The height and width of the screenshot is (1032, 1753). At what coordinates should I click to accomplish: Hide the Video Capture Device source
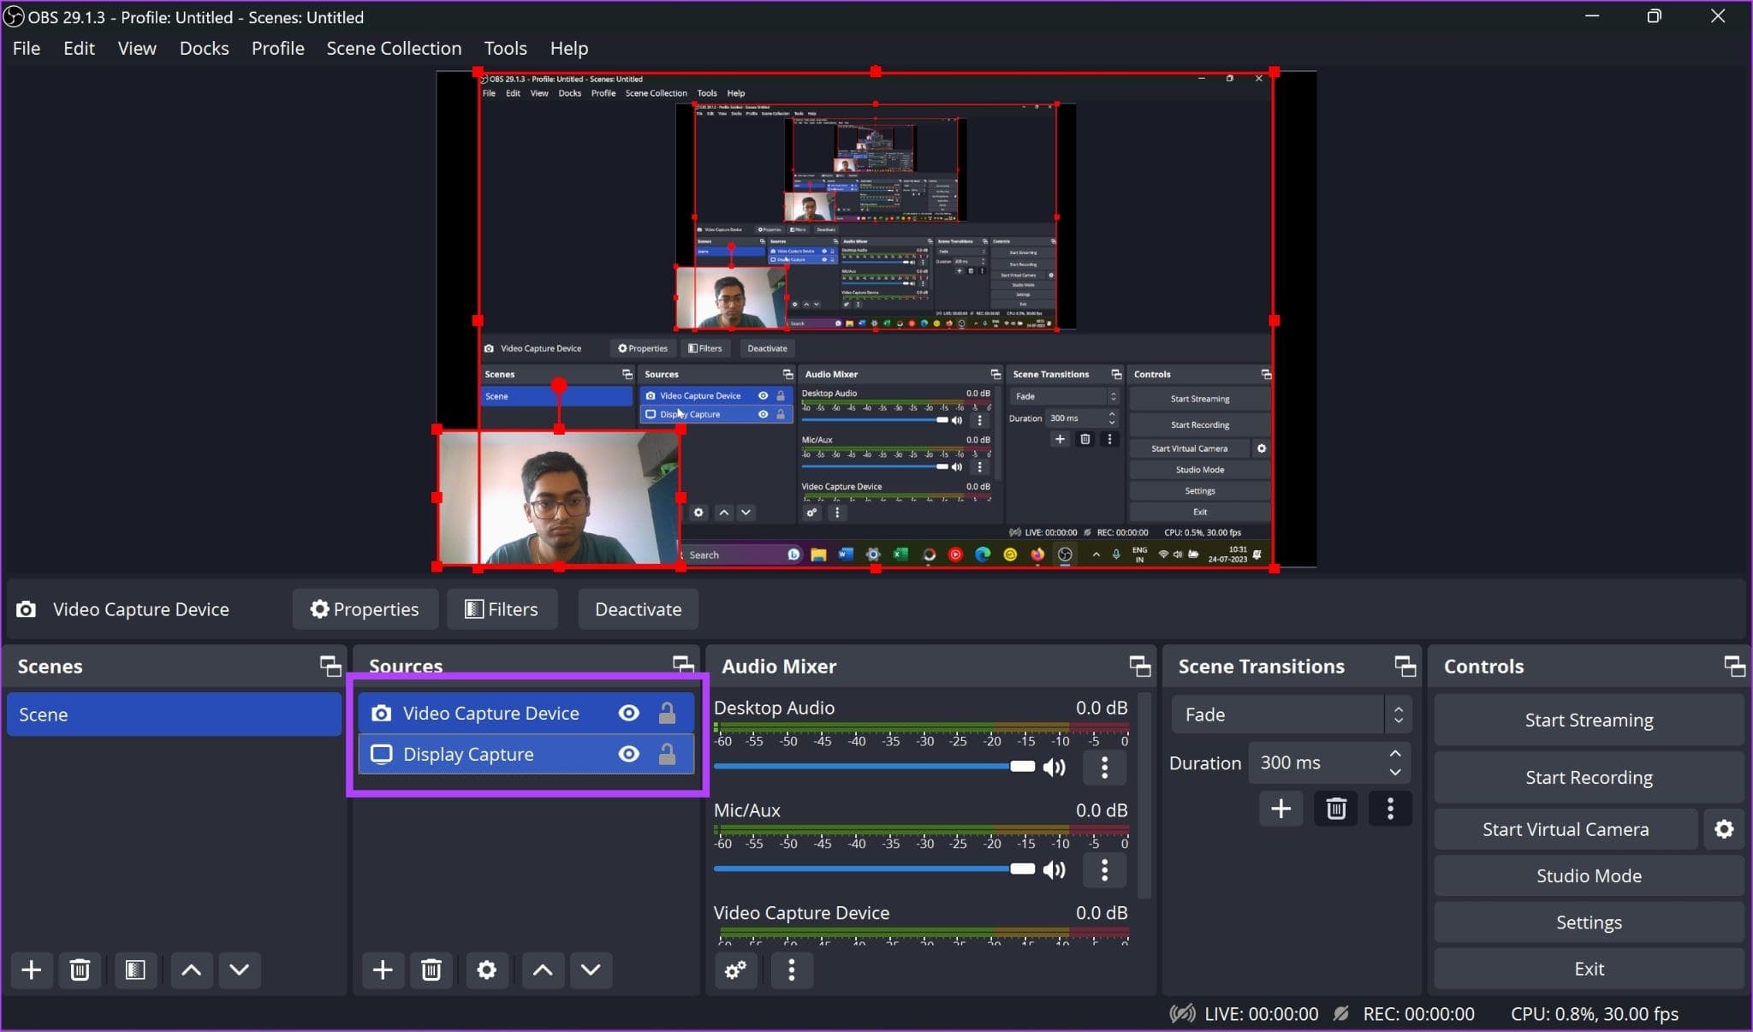(628, 713)
